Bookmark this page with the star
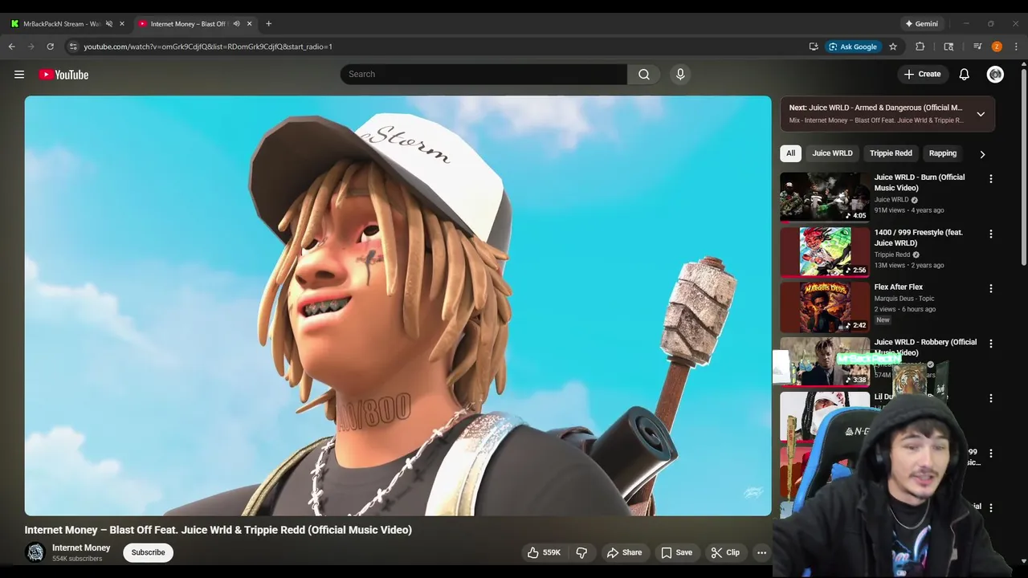The width and height of the screenshot is (1028, 578). [x=892, y=47]
